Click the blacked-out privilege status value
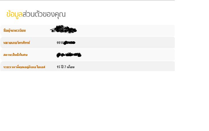209x131 pixels. point(69,55)
